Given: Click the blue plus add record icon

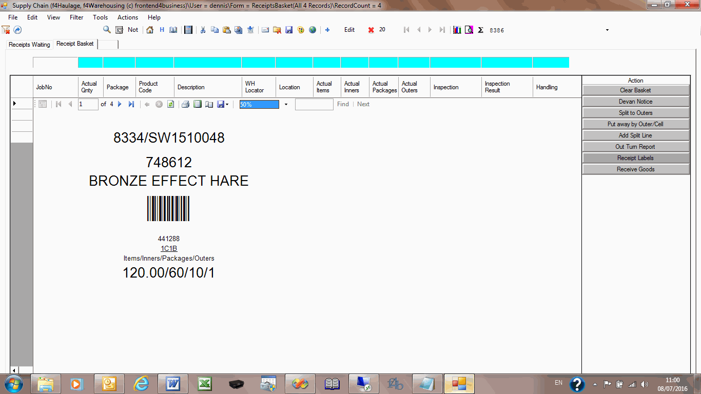Looking at the screenshot, I should pyautogui.click(x=327, y=30).
